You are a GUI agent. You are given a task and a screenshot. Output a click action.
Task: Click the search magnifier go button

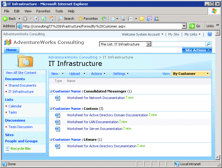point(208,44)
